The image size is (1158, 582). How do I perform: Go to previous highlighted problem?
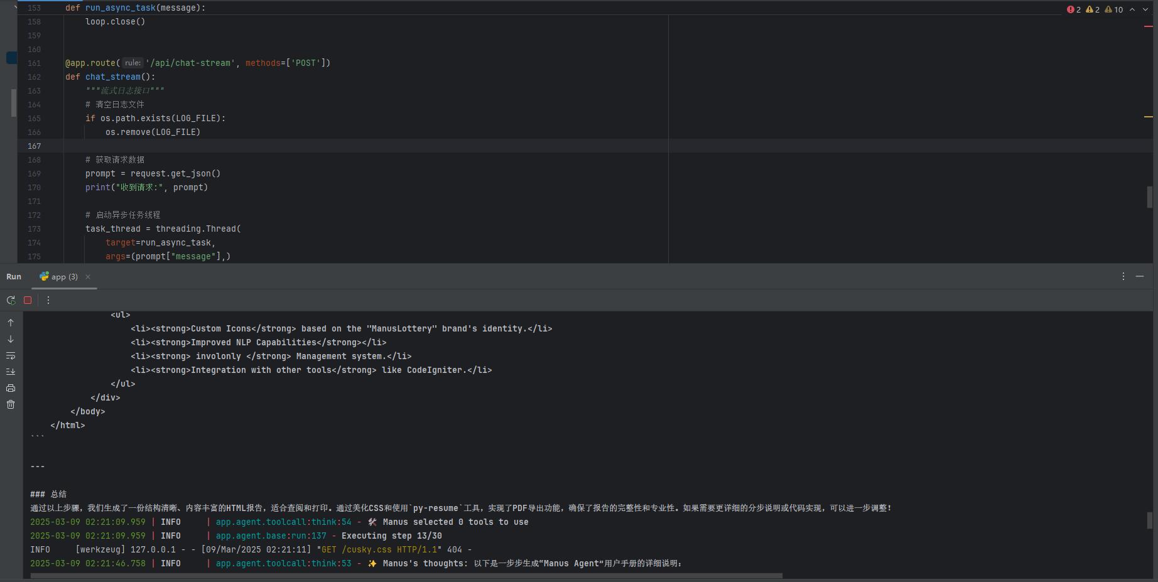click(x=1132, y=9)
